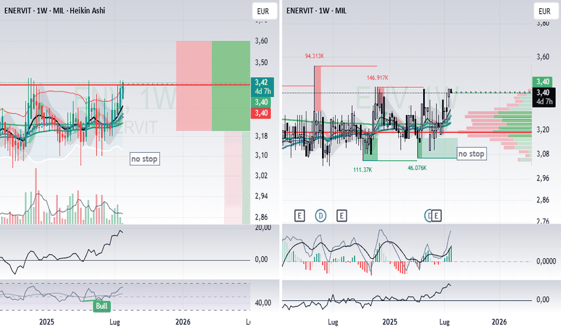Click the green 3,40 price tag on the right chart
Screen dimensions: 561x331
[543, 82]
